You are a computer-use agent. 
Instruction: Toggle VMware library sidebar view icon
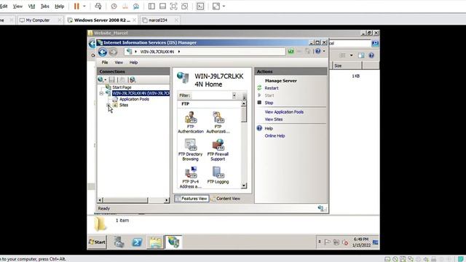tap(151, 6)
